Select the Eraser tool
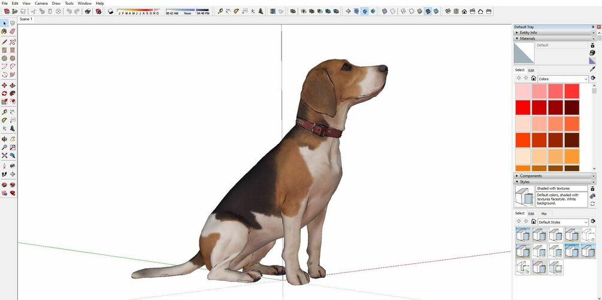The height and width of the screenshot is (300, 602). click(13, 32)
